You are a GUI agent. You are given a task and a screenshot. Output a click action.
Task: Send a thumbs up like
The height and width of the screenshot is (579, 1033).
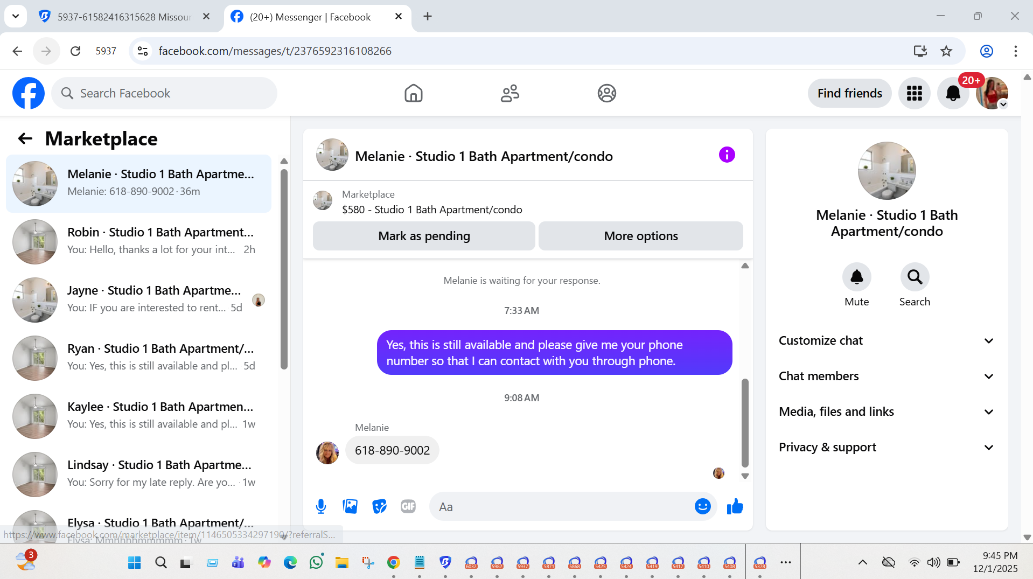point(735,506)
